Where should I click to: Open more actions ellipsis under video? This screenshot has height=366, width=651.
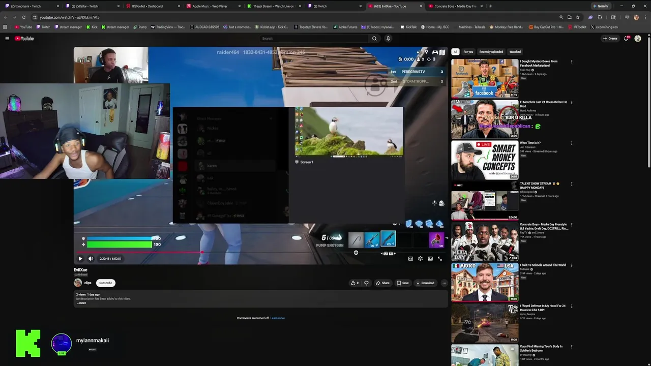pos(444,283)
